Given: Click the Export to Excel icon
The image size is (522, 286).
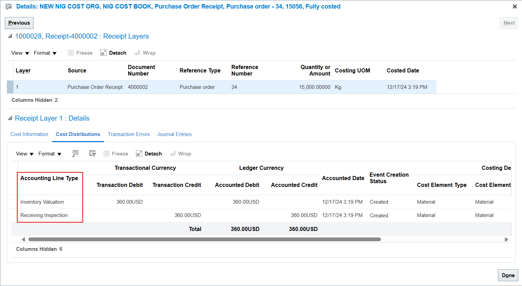Looking at the screenshot, I should (x=75, y=153).
